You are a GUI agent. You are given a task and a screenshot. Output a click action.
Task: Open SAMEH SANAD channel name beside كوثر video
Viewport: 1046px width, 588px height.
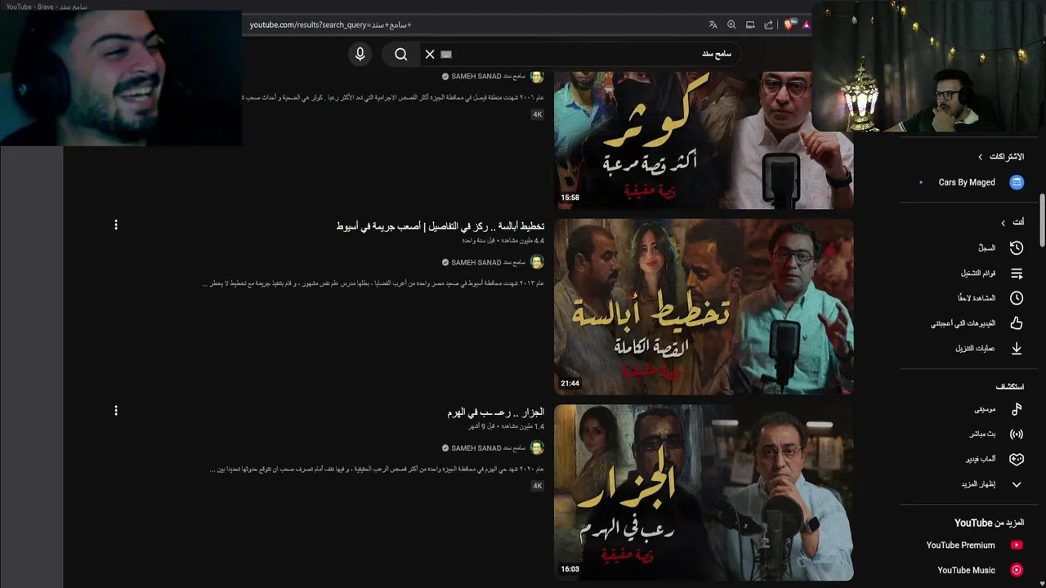[x=488, y=76]
